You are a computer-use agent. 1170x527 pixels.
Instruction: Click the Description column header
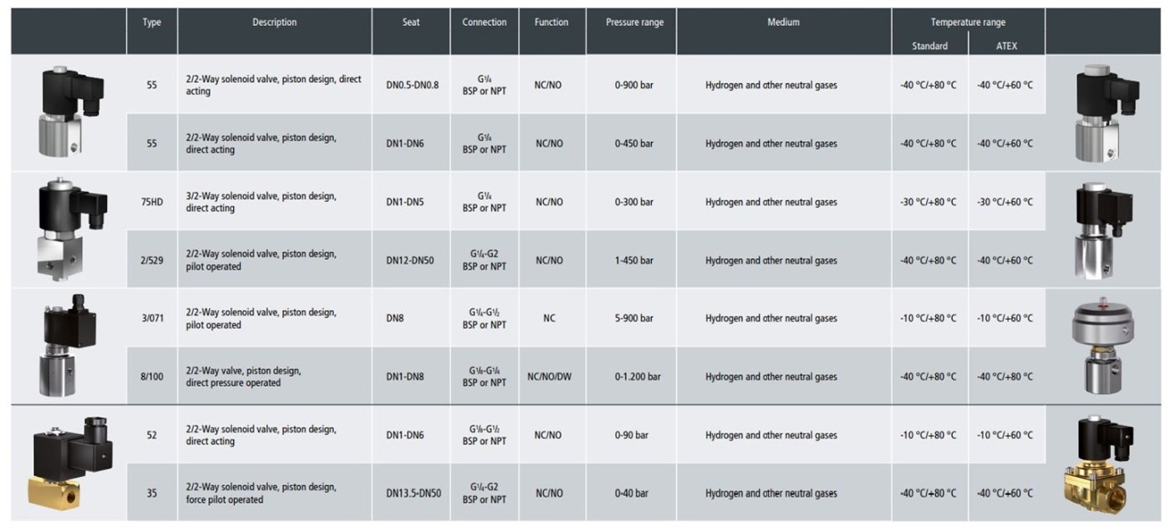(x=274, y=23)
